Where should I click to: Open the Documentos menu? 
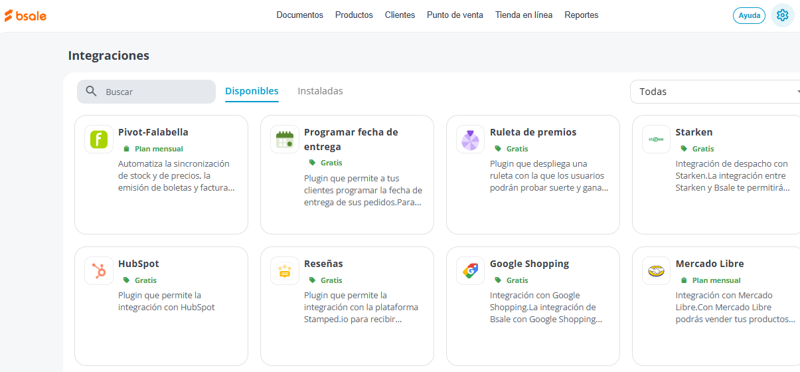[x=300, y=15]
